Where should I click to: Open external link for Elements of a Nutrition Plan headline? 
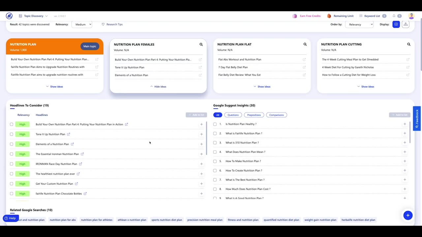[x=72, y=144]
